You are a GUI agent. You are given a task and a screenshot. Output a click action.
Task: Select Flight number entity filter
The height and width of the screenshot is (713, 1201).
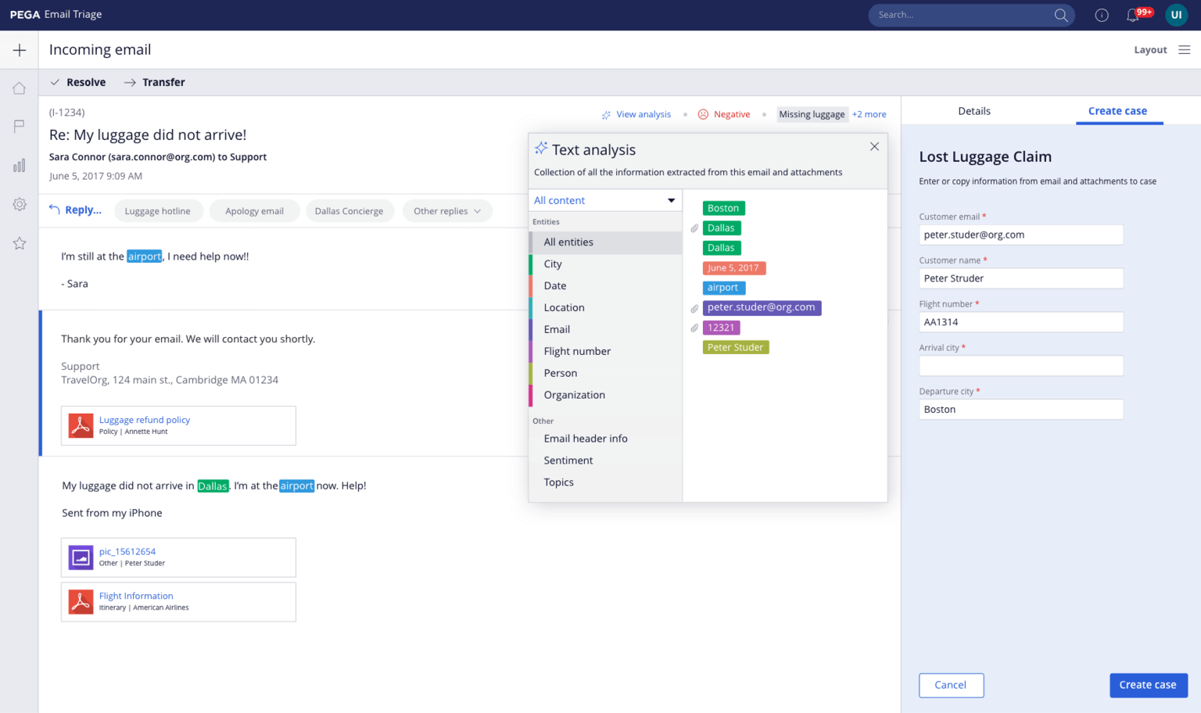pyautogui.click(x=577, y=351)
